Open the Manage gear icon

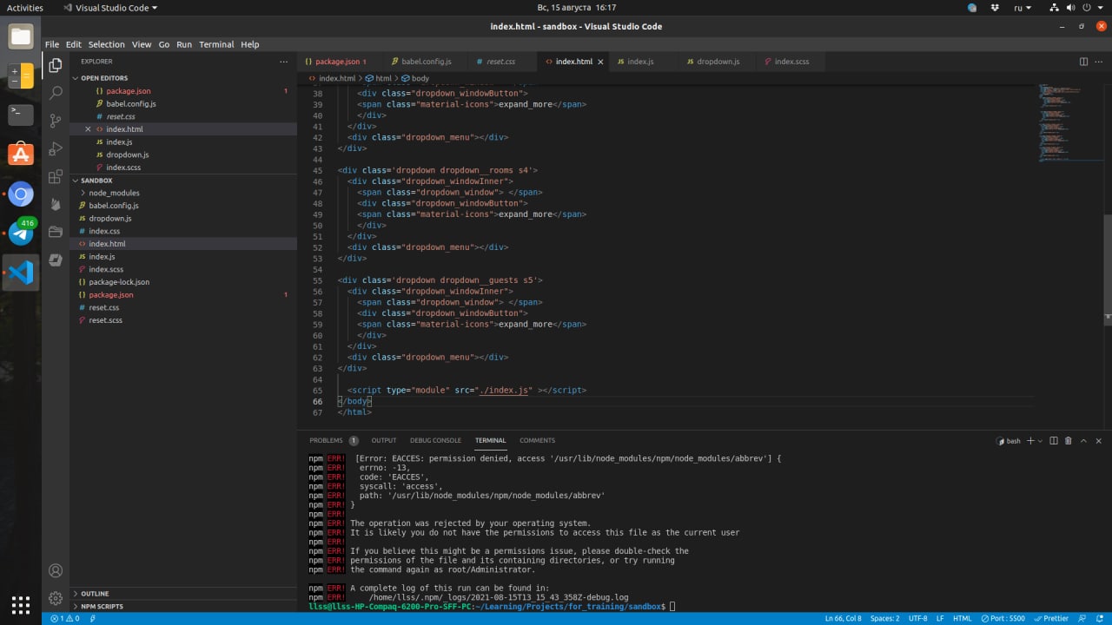56,598
